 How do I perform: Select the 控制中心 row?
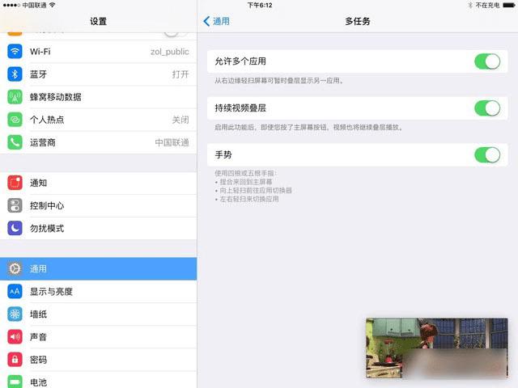(x=98, y=205)
